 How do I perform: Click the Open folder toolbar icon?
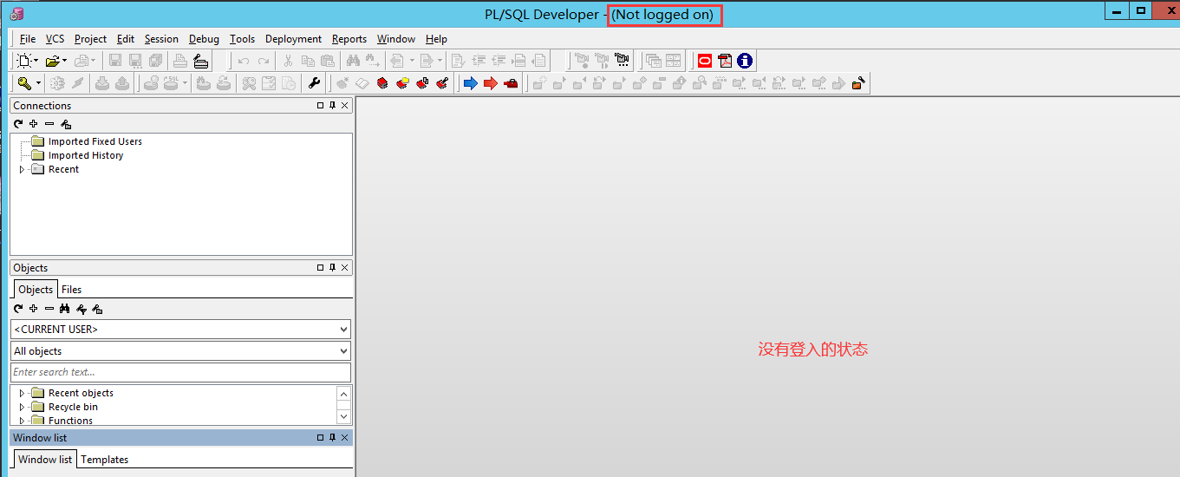pyautogui.click(x=53, y=61)
